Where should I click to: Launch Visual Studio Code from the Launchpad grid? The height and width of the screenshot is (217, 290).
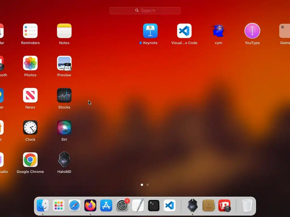coord(184,31)
